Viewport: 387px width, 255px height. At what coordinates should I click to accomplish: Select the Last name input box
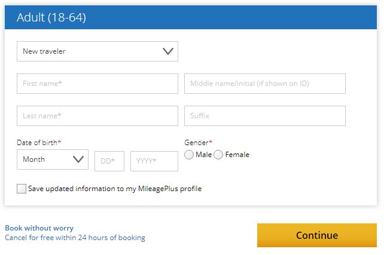(97, 116)
